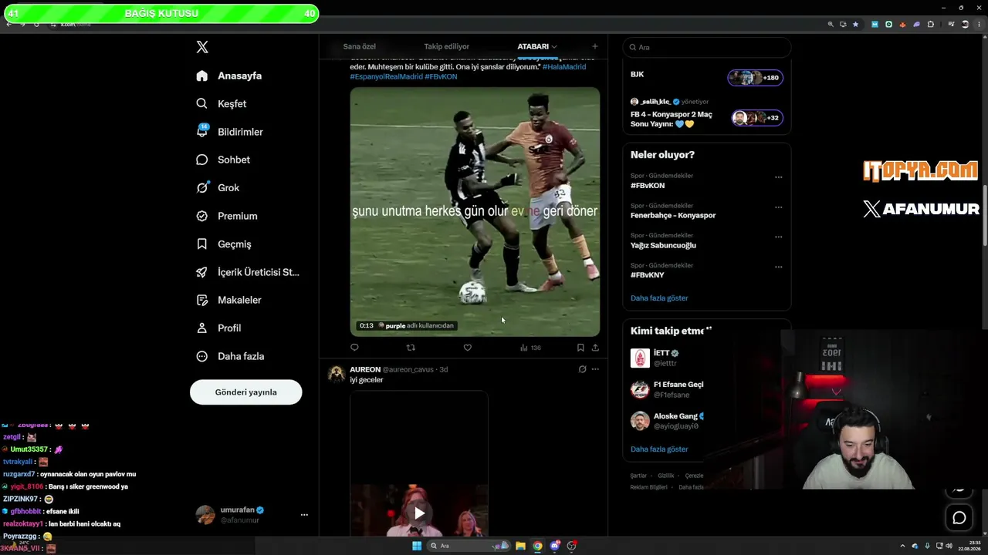Launch Grok from the sidebar
The width and height of the screenshot is (988, 555).
point(218,188)
